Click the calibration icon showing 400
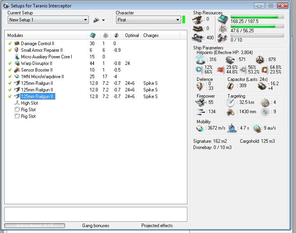The width and height of the screenshot is (296, 233). [x=197, y=37]
